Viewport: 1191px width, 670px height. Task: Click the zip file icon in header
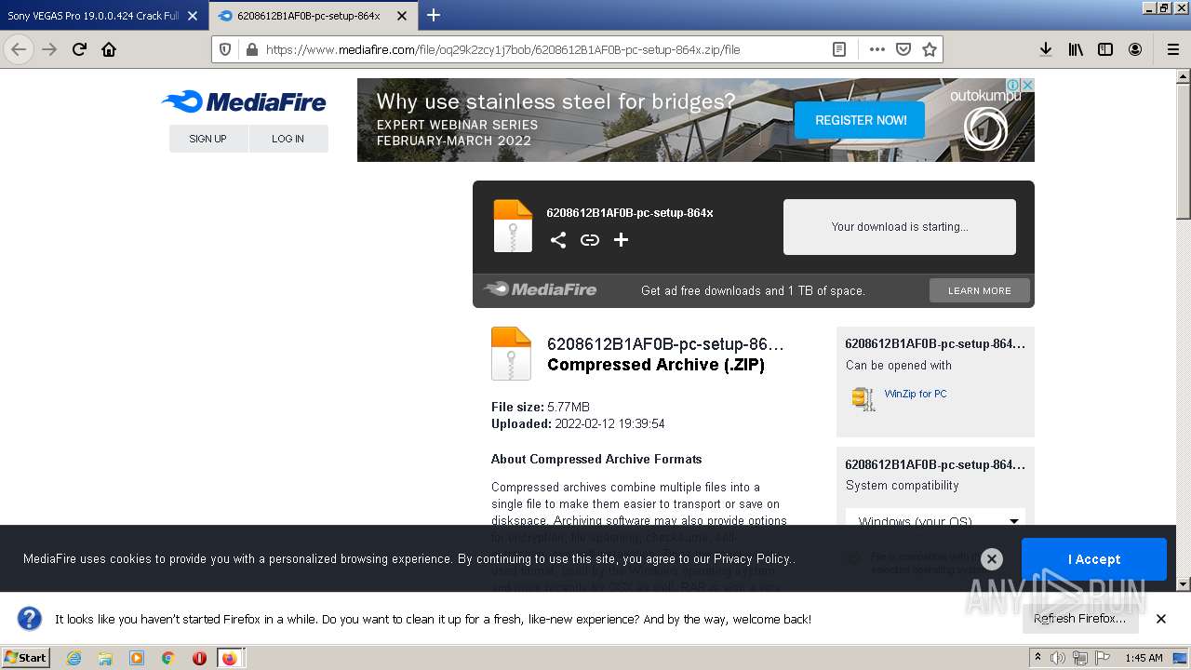(x=513, y=226)
